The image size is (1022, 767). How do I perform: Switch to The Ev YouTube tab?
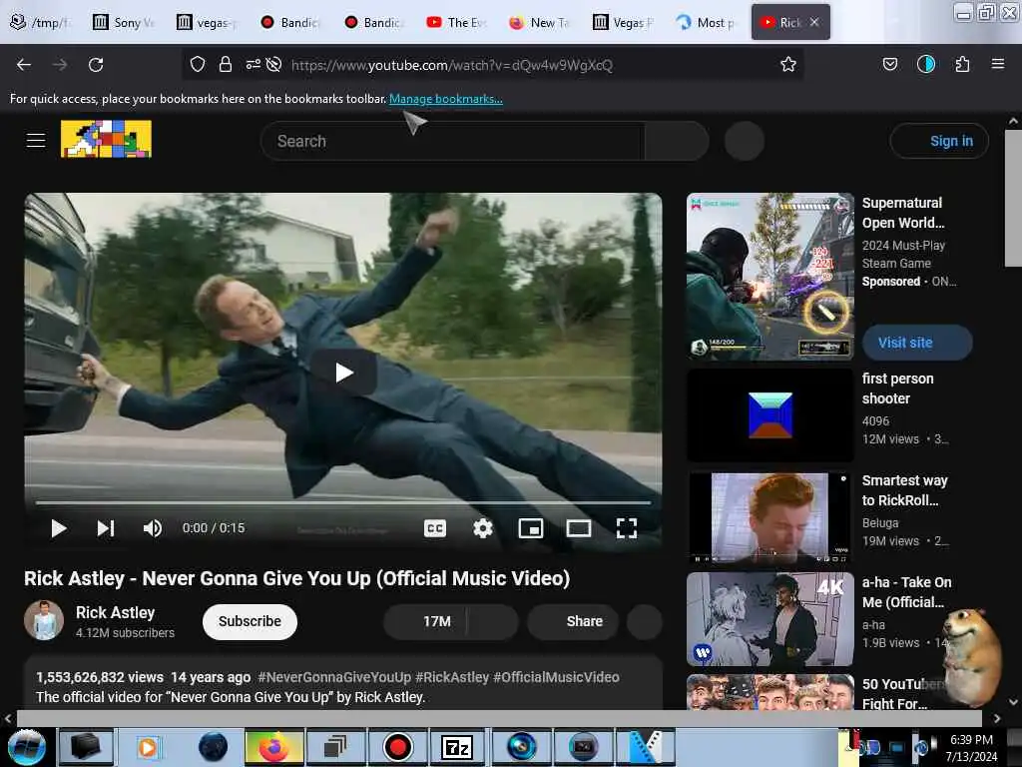tap(458, 22)
